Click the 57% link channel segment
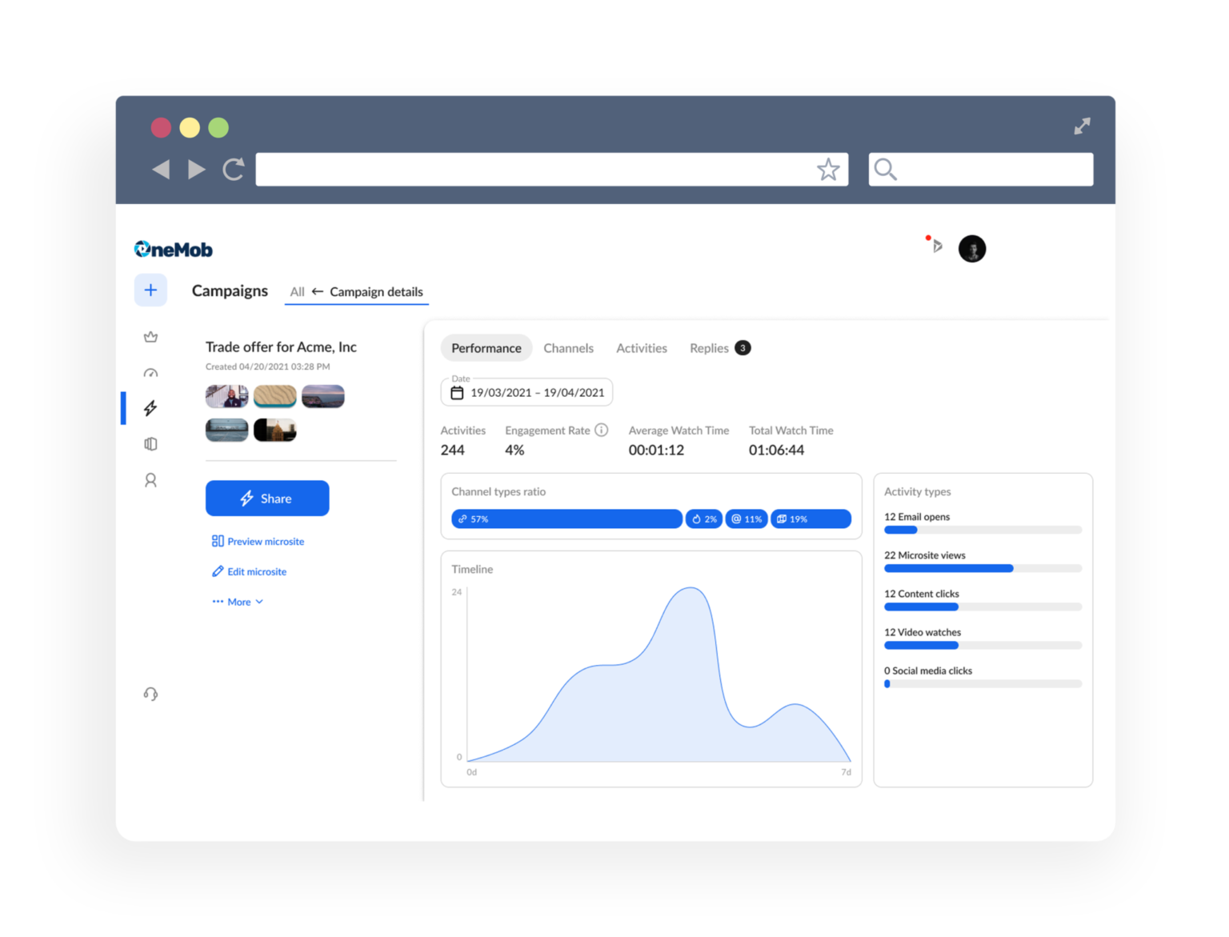 (566, 519)
